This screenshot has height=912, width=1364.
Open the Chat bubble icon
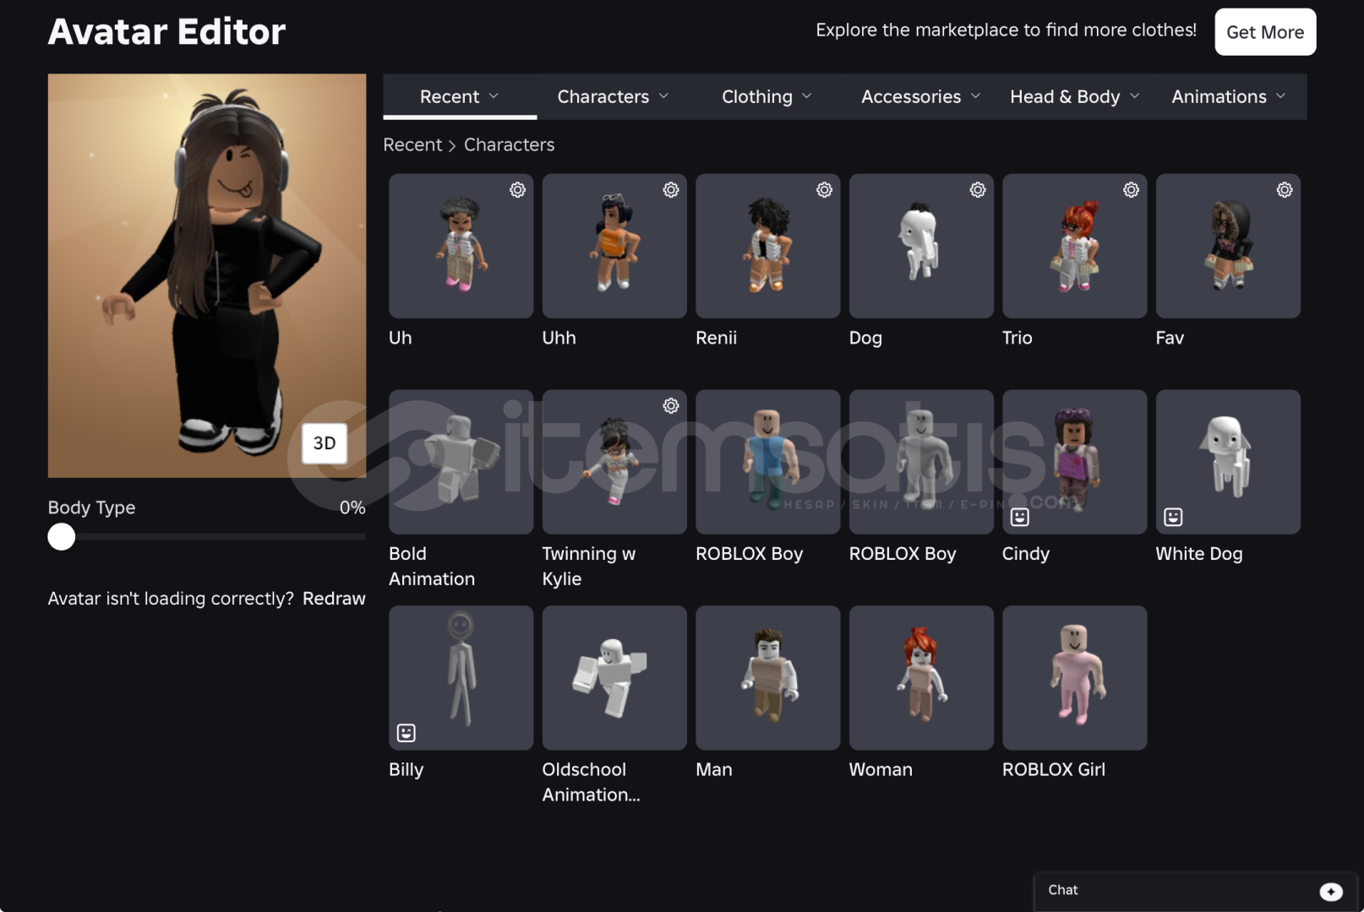click(x=1331, y=892)
